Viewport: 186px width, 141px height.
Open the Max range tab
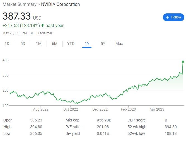coord(119,44)
